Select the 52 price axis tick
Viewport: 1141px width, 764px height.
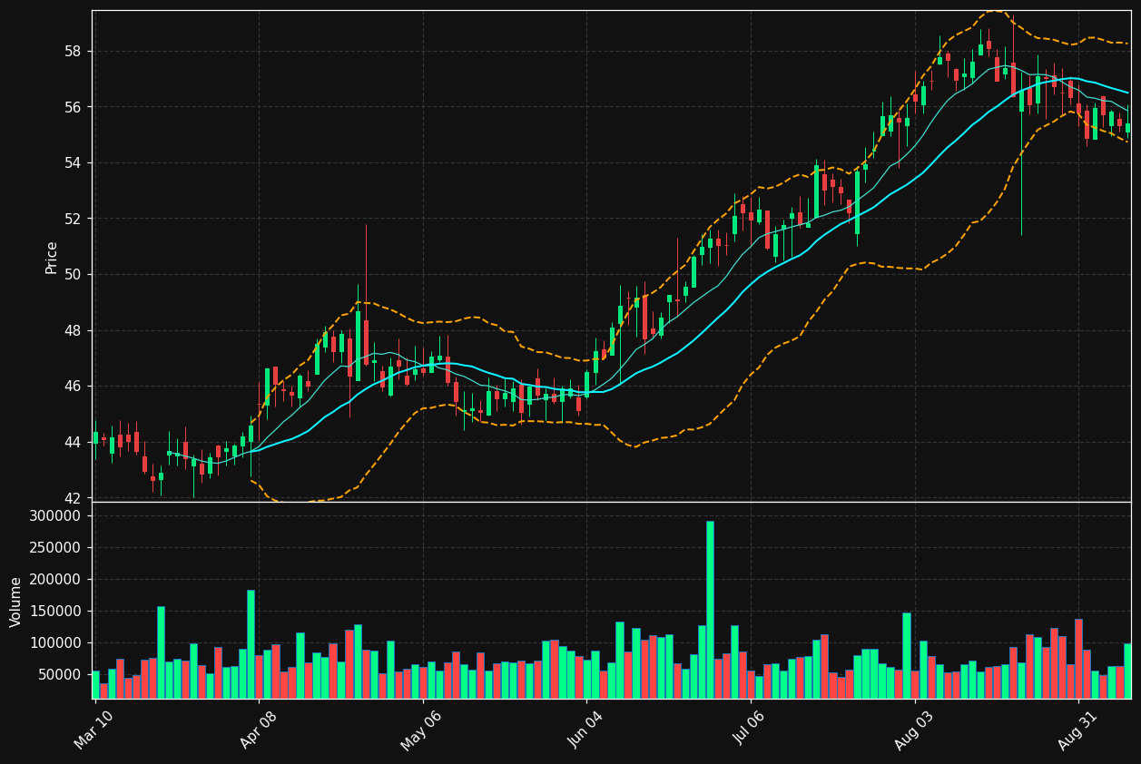coord(73,219)
